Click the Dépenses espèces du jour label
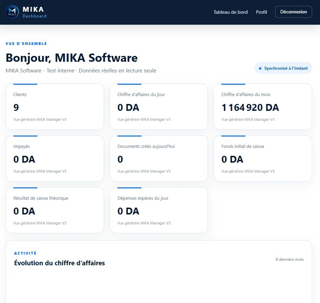Viewport: 320px width, 303px height. pos(143,198)
